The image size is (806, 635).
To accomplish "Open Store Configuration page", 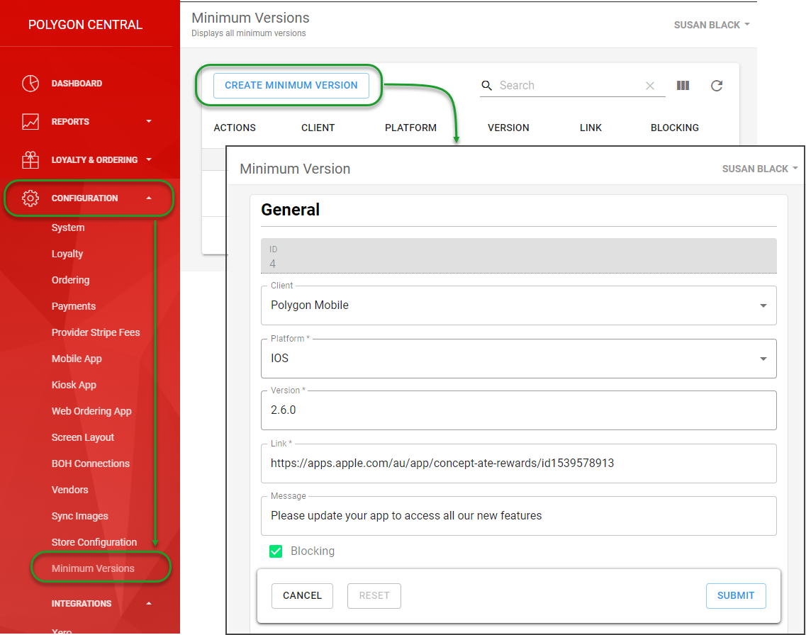I will [94, 542].
